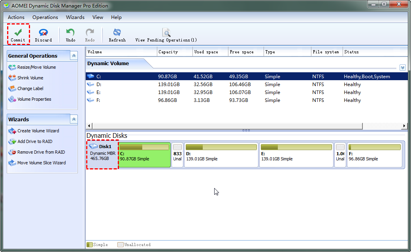This screenshot has width=411, height=252.
Task: Click the drive icon of volume C:
Action: (x=90, y=76)
